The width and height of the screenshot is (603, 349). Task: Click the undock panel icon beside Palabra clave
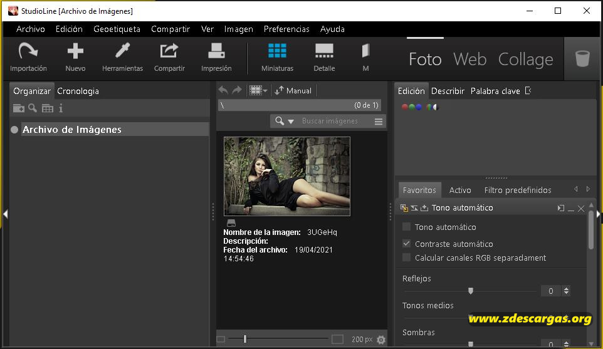pos(528,91)
